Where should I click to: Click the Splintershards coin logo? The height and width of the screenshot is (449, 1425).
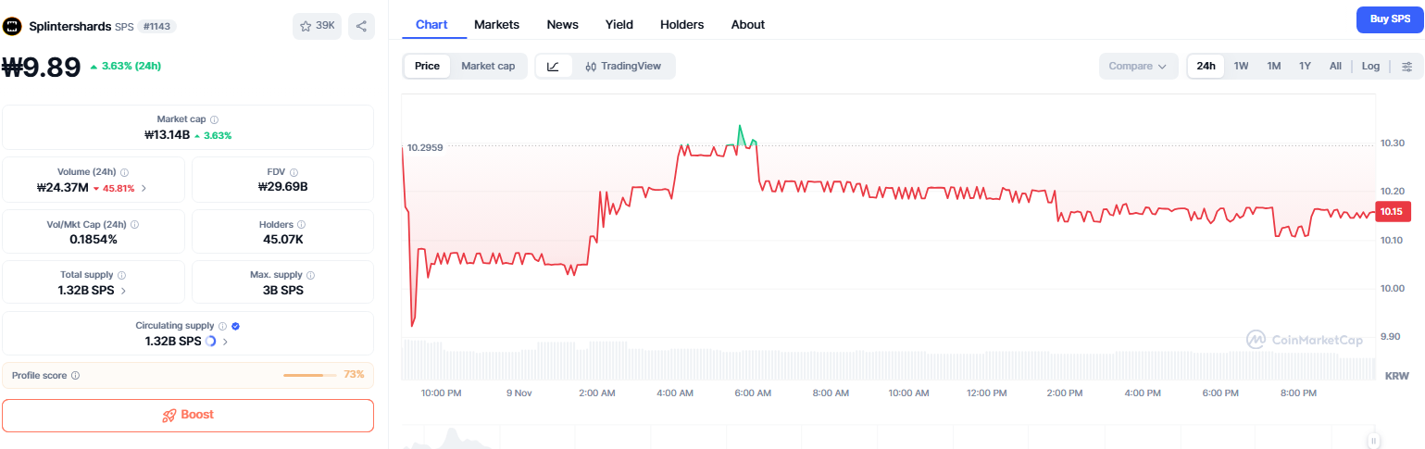[12, 27]
